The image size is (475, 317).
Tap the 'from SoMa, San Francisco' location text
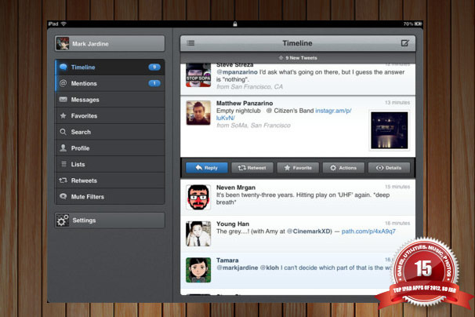253,126
